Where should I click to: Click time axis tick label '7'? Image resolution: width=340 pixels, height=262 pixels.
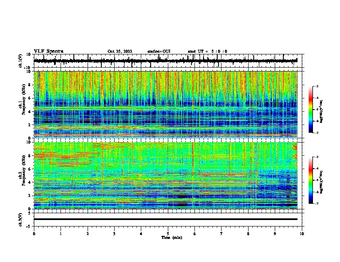pos(222,234)
